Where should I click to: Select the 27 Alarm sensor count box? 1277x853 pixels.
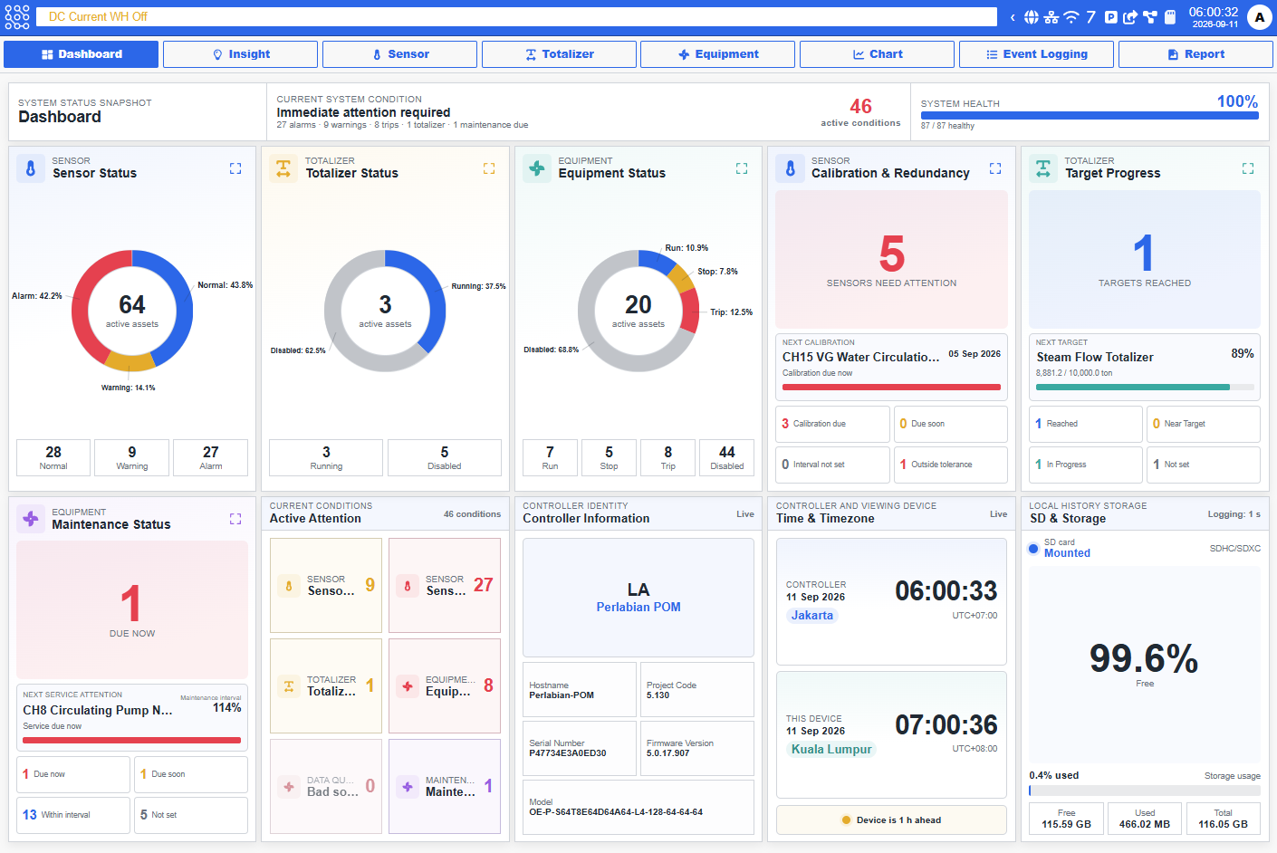[x=211, y=457]
